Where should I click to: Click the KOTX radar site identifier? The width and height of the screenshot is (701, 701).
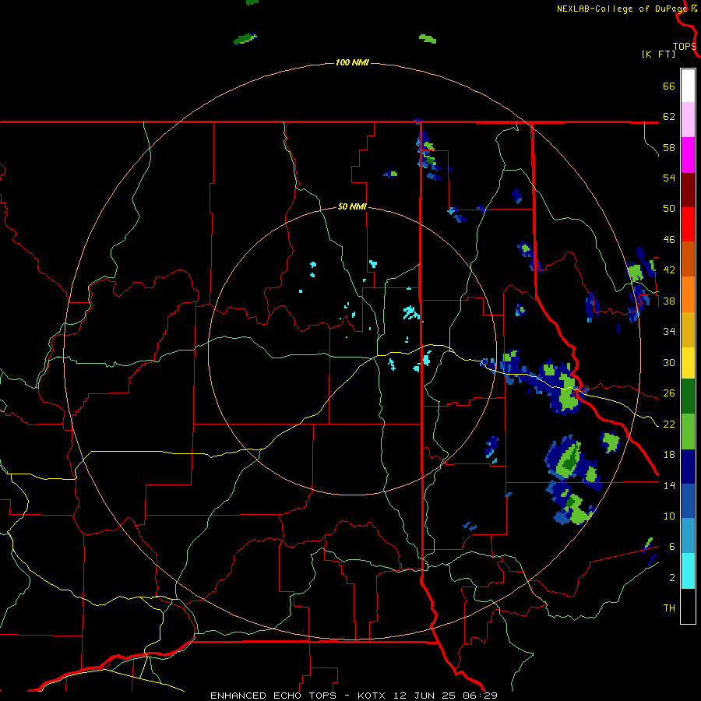tap(371, 696)
